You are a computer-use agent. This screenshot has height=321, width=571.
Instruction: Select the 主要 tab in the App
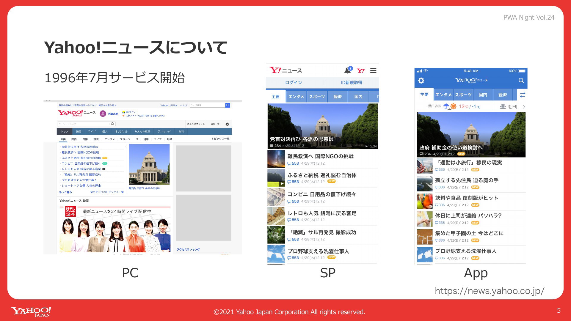coord(424,95)
